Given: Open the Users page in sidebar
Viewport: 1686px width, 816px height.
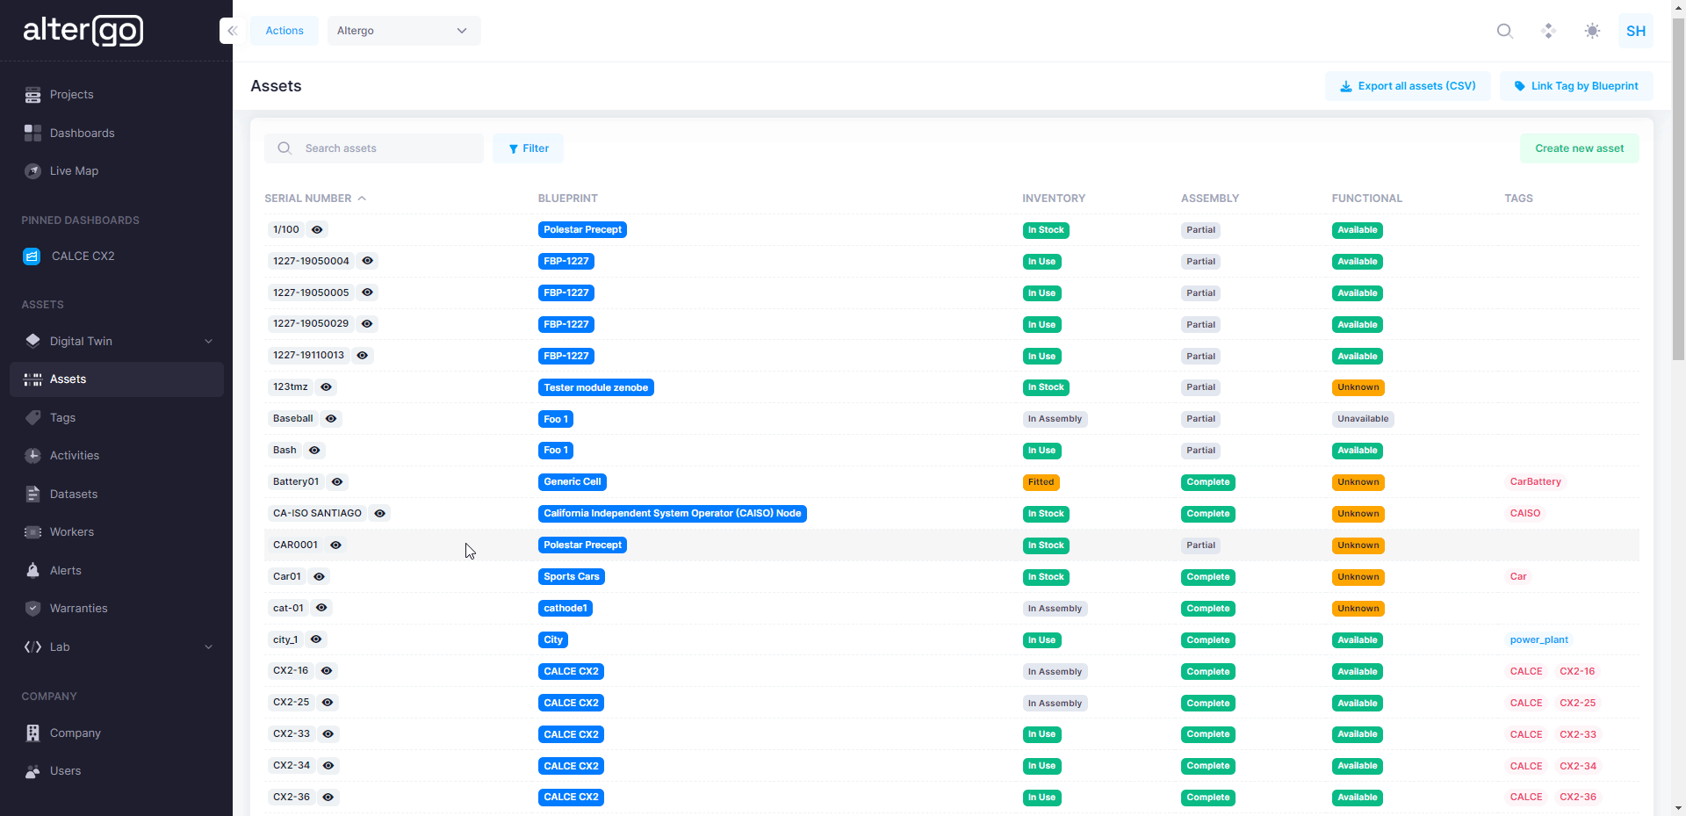Looking at the screenshot, I should pos(66,770).
